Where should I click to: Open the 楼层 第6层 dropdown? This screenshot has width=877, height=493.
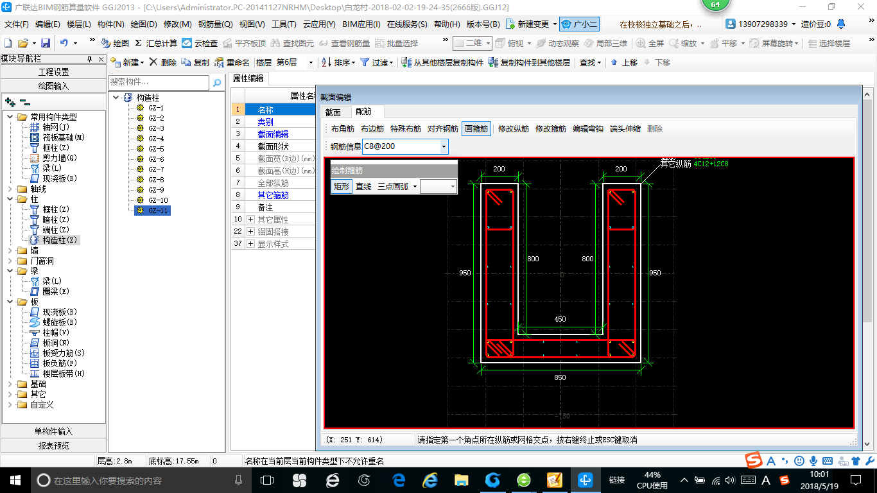pos(311,62)
